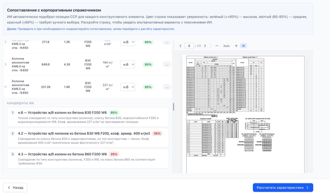
Task: Open position dropdown for КМ6.4 row
Action: tap(128, 64)
